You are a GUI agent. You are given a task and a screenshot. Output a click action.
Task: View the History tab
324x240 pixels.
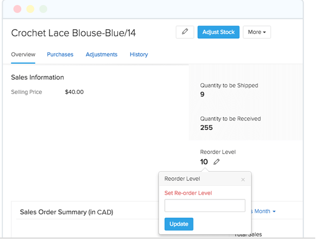[139, 55]
